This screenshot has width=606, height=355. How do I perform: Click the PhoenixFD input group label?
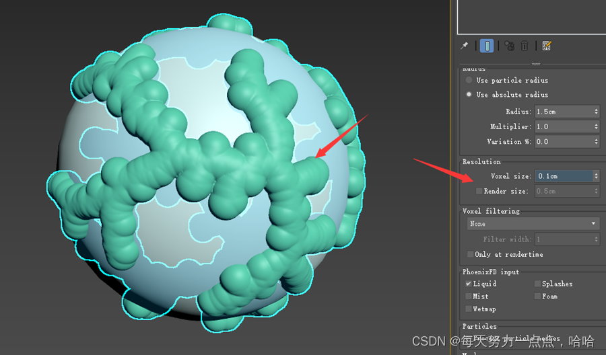pos(491,272)
